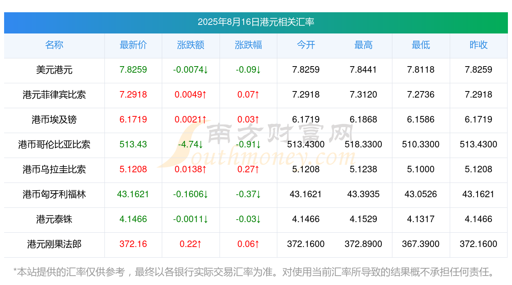Click latest price 372.16
The height and width of the screenshot is (285, 512).
[133, 244]
